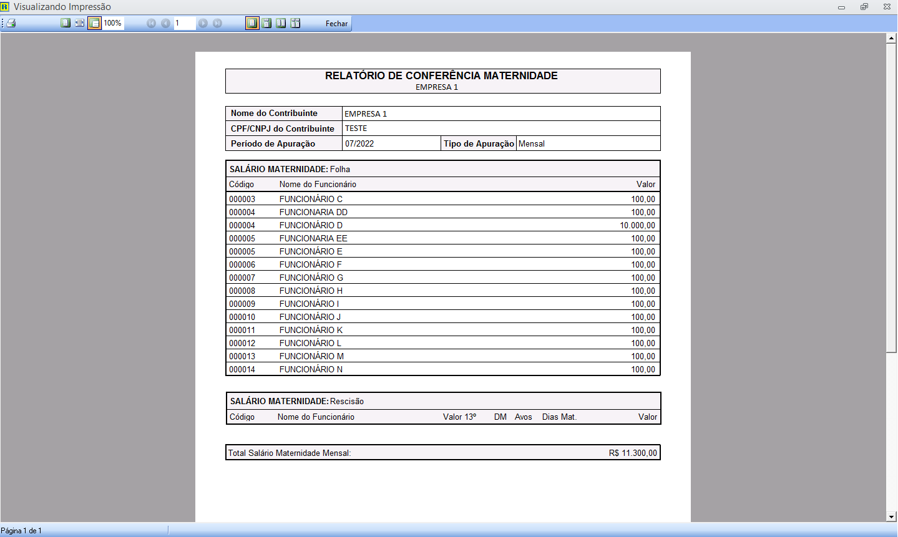The image size is (898, 537).
Task: Click the CPF/CNPJ value TESTE
Action: coord(356,128)
